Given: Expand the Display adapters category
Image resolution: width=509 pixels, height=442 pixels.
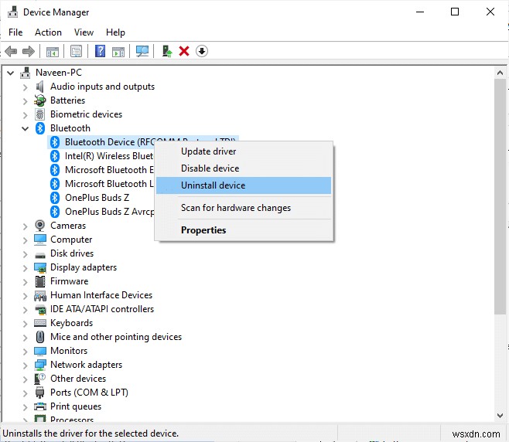Looking at the screenshot, I should tap(25, 268).
